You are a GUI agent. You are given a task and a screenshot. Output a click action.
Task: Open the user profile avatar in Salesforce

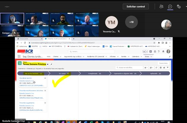tap(168, 51)
